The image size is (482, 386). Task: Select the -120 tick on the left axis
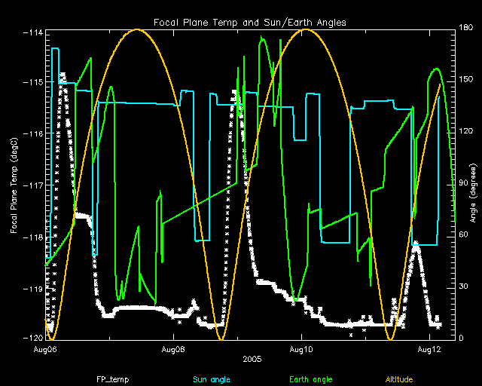tap(32, 339)
